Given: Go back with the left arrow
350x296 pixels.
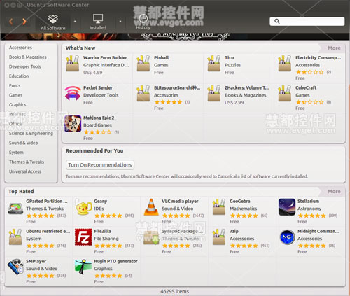Looking at the screenshot, I should pyautogui.click(x=11, y=22).
